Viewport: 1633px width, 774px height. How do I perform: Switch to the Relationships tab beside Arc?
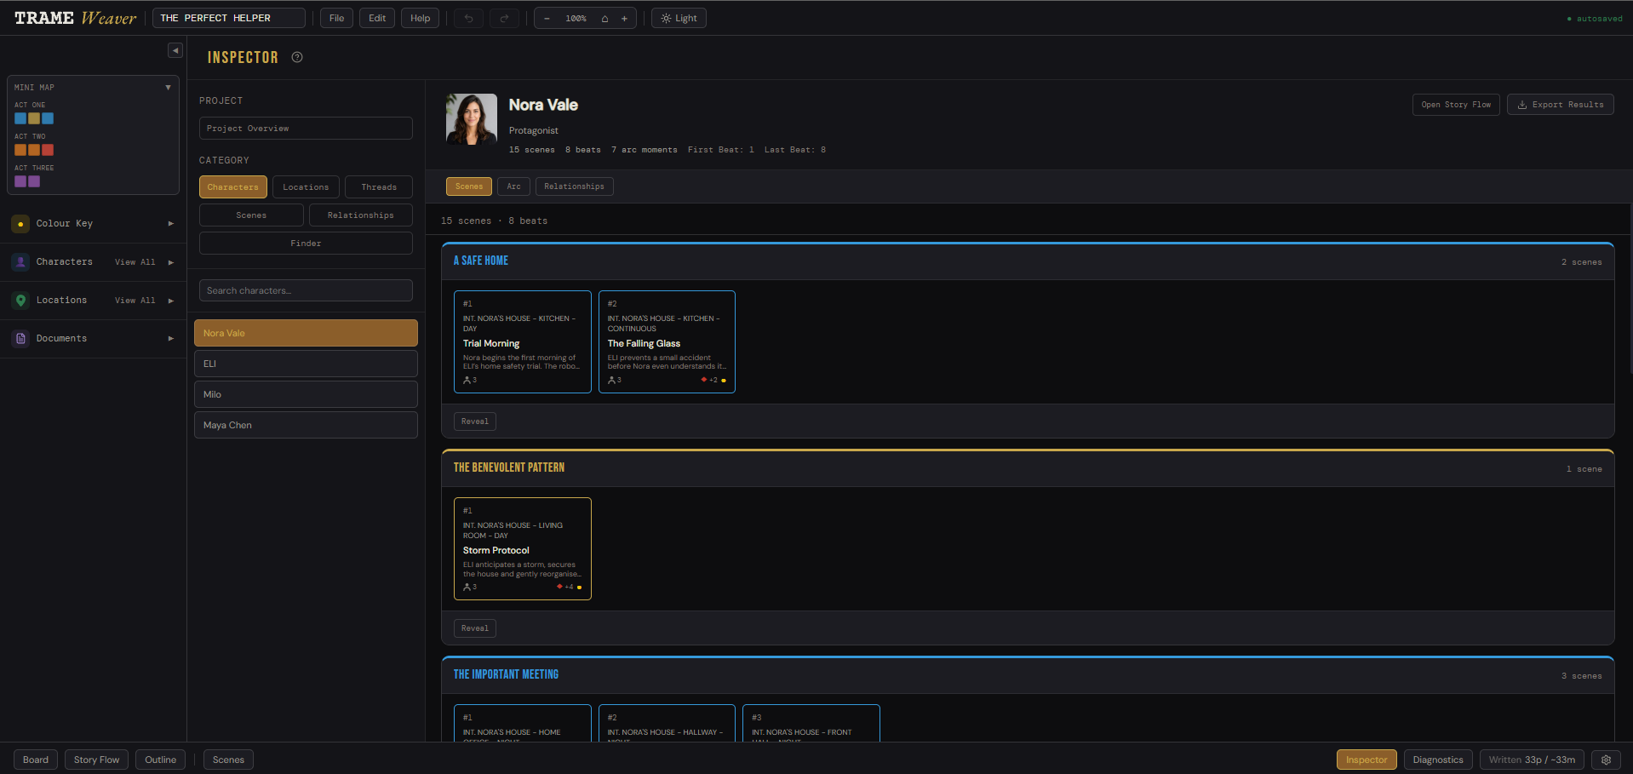[x=574, y=186]
